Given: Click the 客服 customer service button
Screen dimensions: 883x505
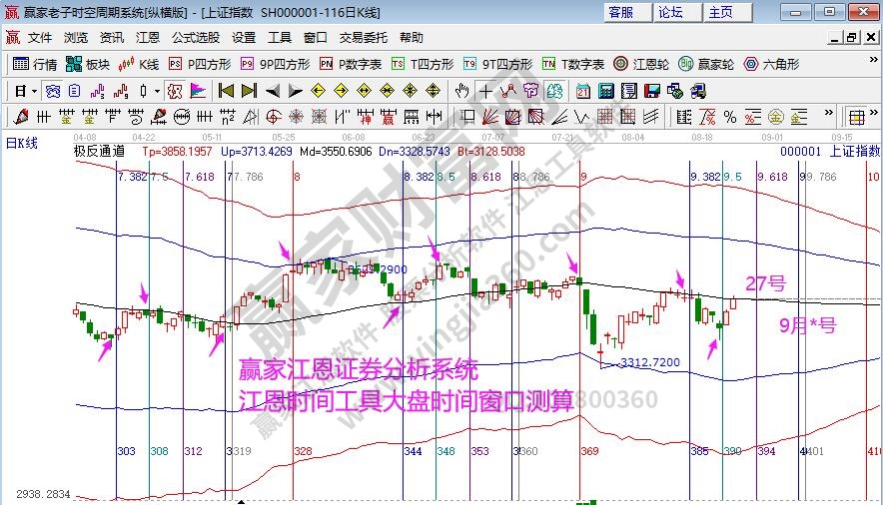Looking at the screenshot, I should (627, 12).
